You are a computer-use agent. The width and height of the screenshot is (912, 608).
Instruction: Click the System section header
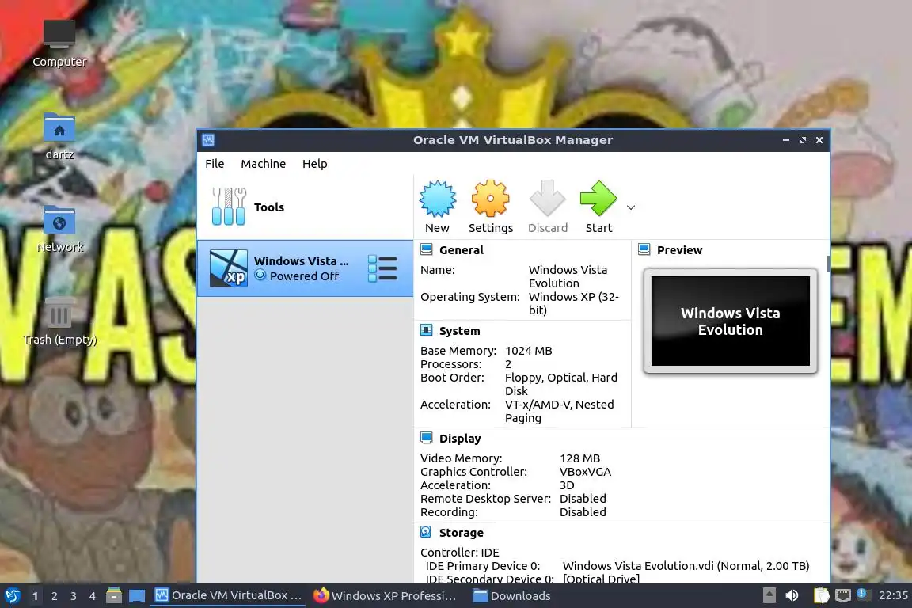459,331
